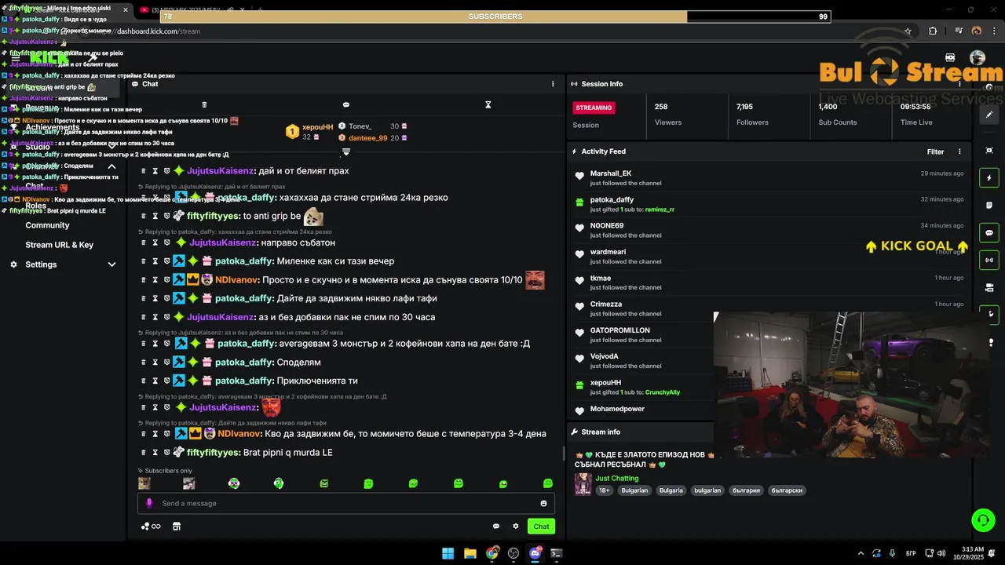Image resolution: width=1005 pixels, height=565 pixels.
Task: Open Just Chatting category link
Action: click(617, 478)
